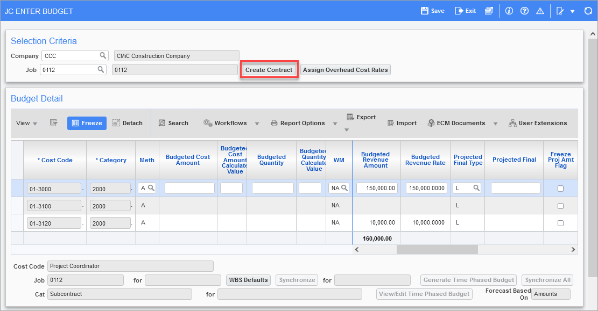Open the multi-window icon beside Exit
Viewport: 598px width, 311px height.
489,11
